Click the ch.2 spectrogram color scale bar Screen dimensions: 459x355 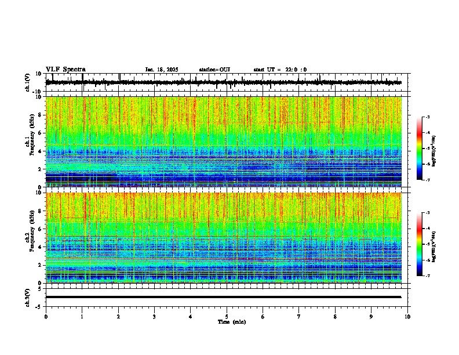pos(420,244)
